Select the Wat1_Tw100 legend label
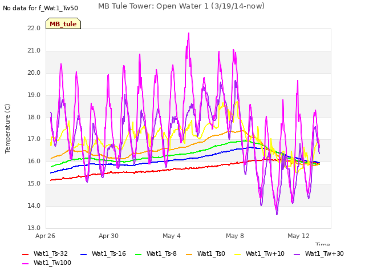The image size is (365, 274). coord(52,263)
